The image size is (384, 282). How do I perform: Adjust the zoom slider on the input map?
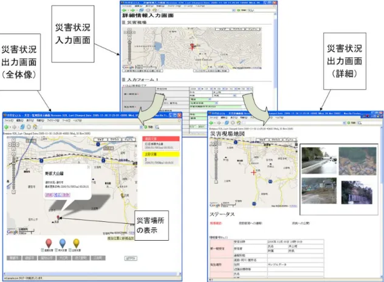point(129,50)
